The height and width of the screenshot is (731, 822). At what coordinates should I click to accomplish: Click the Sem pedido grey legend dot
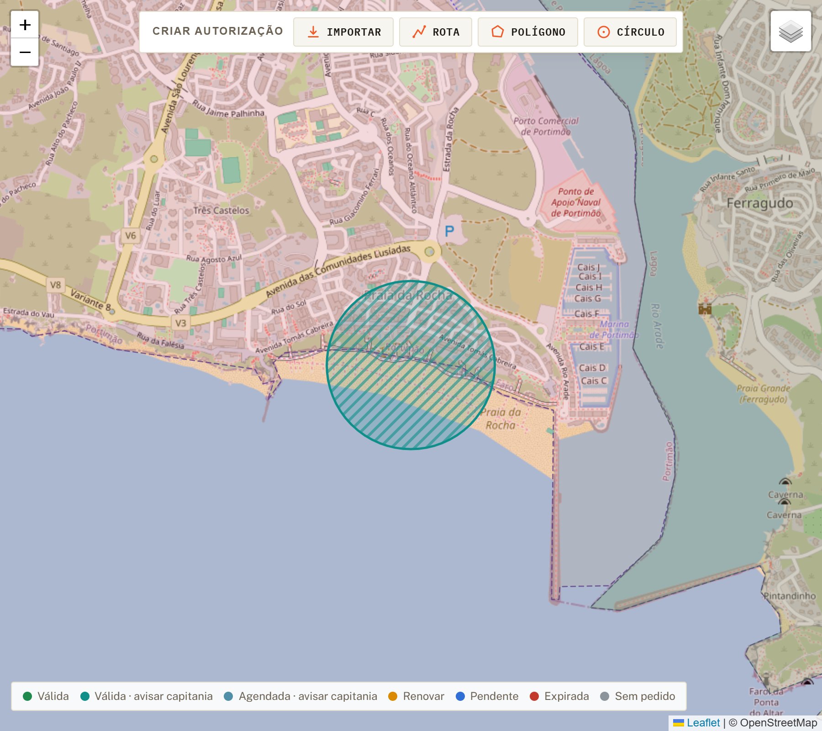click(x=605, y=696)
